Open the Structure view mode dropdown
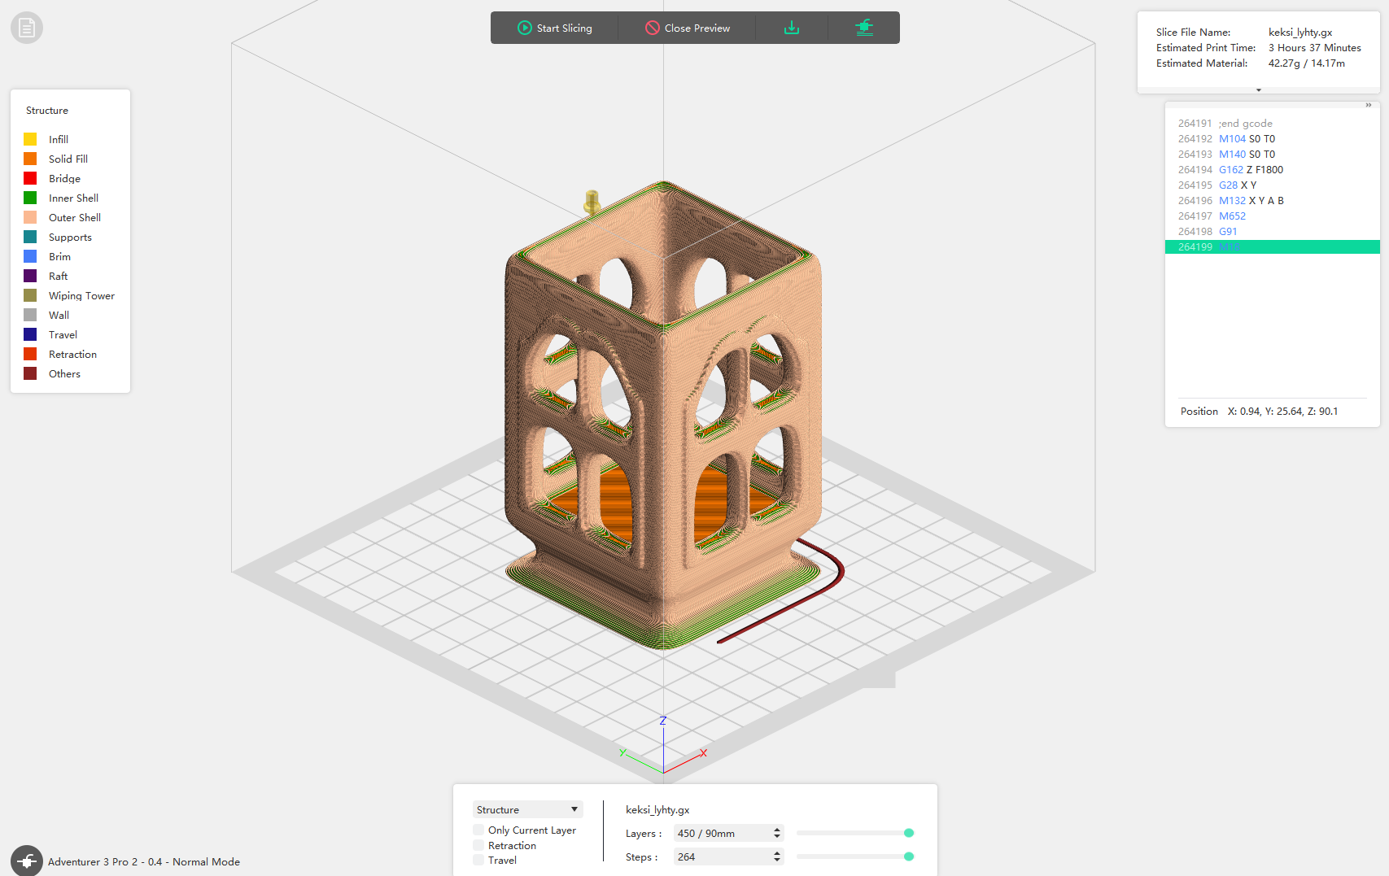 pos(527,809)
